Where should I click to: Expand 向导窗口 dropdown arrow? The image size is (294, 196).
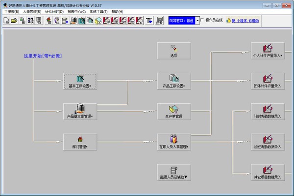click(x=197, y=21)
